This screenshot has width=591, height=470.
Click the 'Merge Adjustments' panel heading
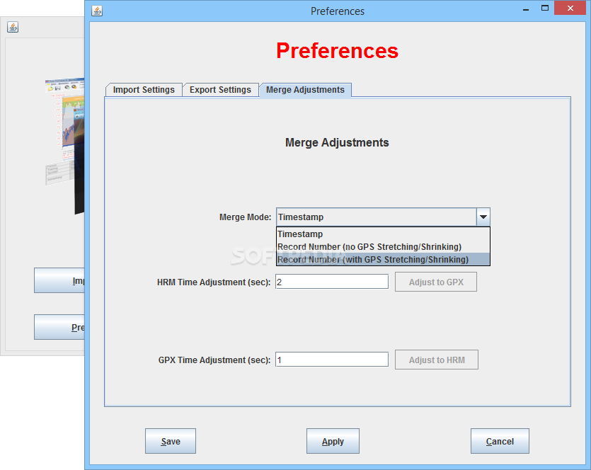point(337,142)
